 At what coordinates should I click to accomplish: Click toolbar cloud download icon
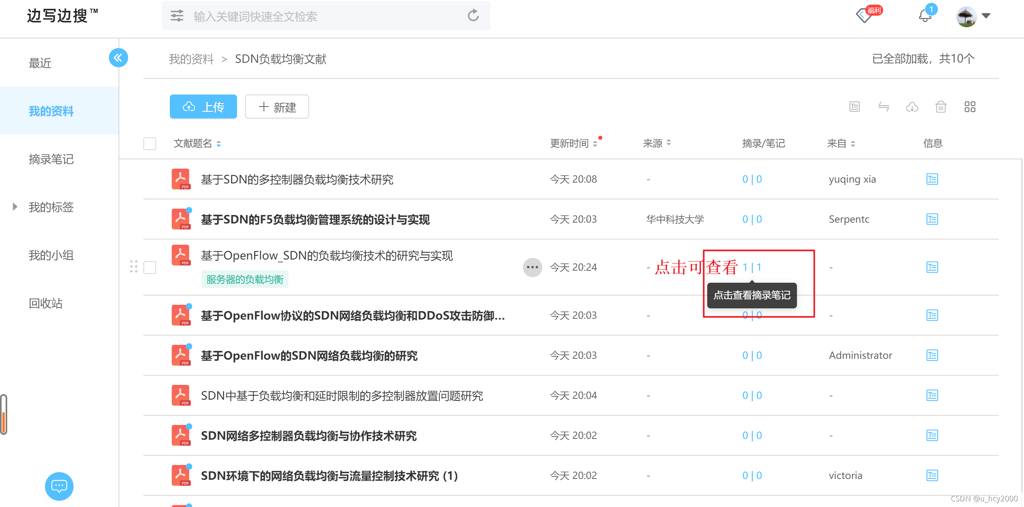tap(912, 107)
